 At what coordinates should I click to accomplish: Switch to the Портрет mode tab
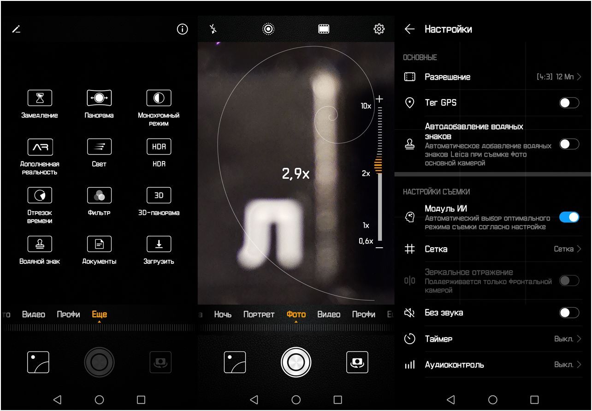pos(259,315)
